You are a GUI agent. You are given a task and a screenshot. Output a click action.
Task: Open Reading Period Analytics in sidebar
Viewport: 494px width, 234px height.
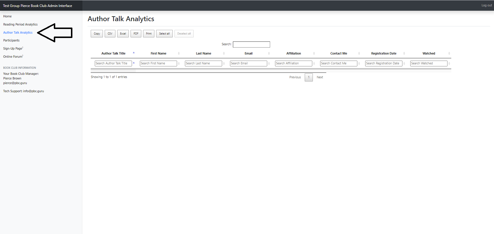pyautogui.click(x=20, y=24)
